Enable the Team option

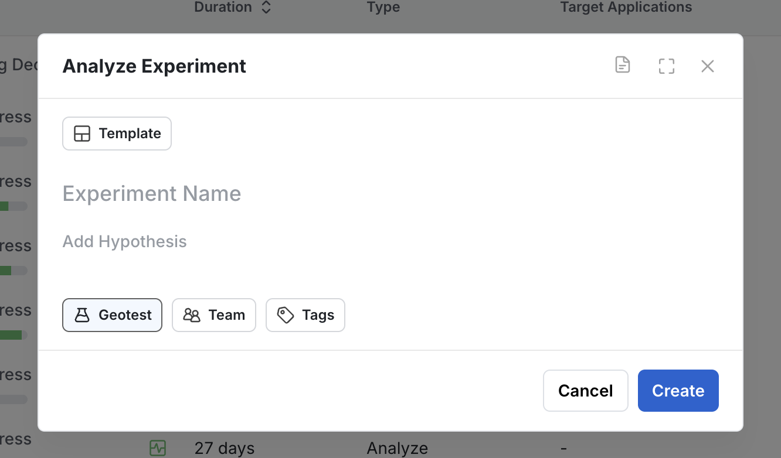coord(214,315)
